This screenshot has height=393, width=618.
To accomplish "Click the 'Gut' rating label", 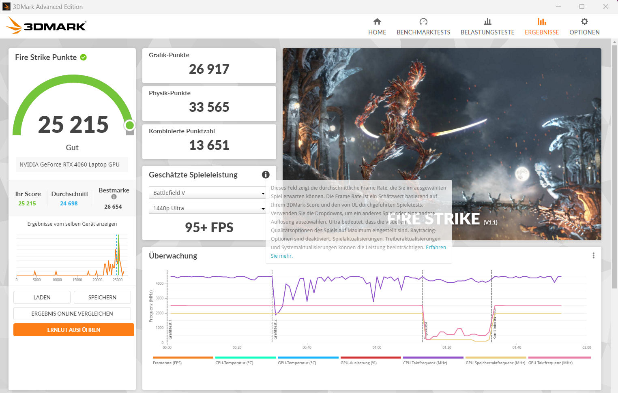I will point(72,147).
